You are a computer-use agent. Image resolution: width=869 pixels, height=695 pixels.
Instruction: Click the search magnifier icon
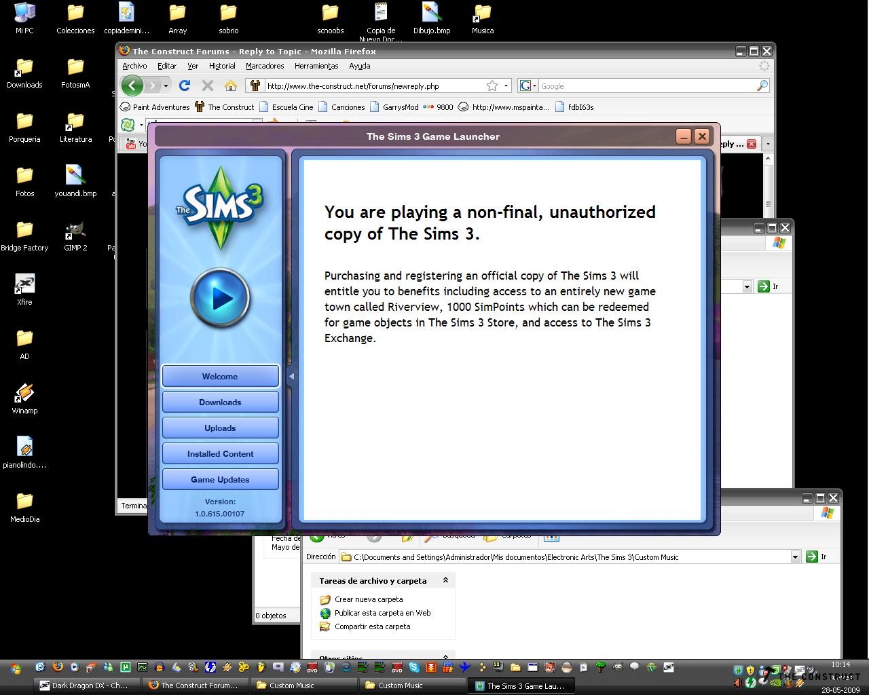(x=762, y=86)
